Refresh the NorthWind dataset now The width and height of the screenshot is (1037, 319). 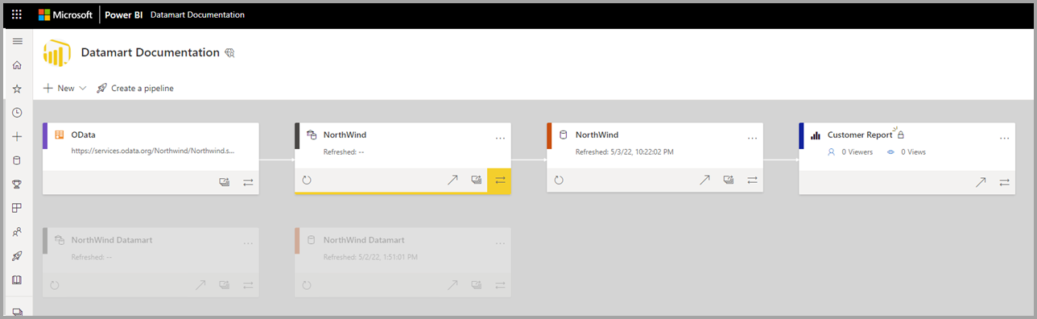coord(559,180)
